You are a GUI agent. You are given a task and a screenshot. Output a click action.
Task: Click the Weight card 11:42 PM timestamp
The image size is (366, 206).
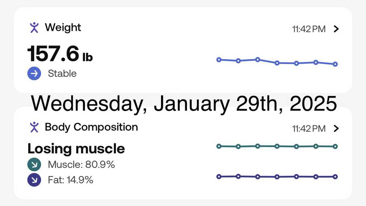(x=309, y=29)
